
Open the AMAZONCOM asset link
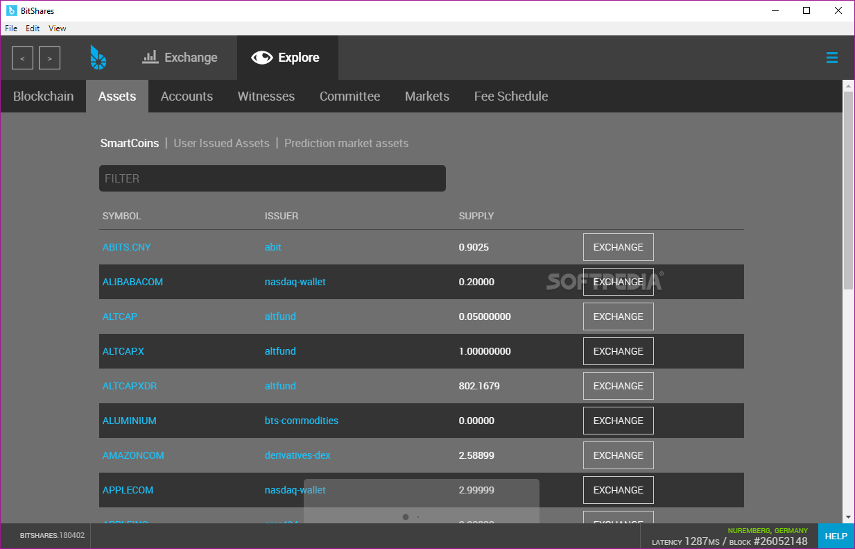click(x=133, y=455)
